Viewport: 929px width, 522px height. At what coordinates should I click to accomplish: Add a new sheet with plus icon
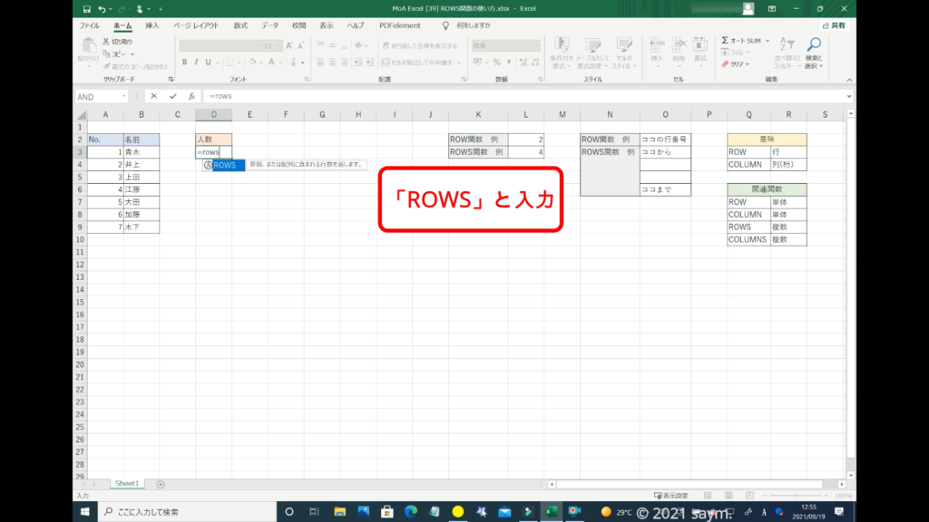[x=161, y=484]
